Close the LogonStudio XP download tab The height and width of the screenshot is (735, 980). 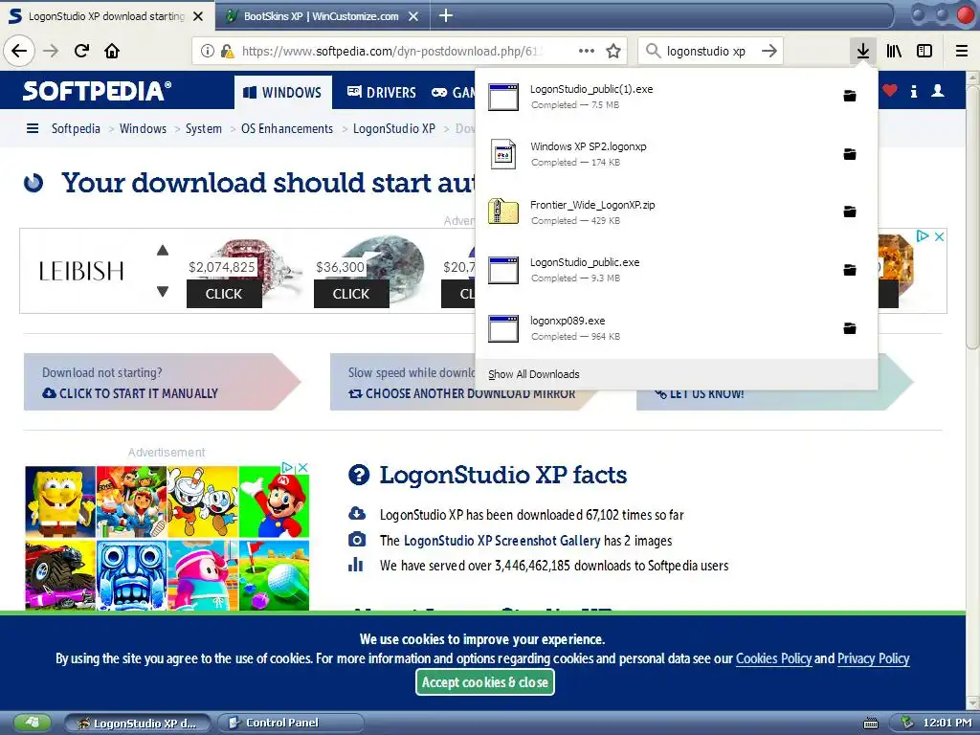pyautogui.click(x=198, y=16)
